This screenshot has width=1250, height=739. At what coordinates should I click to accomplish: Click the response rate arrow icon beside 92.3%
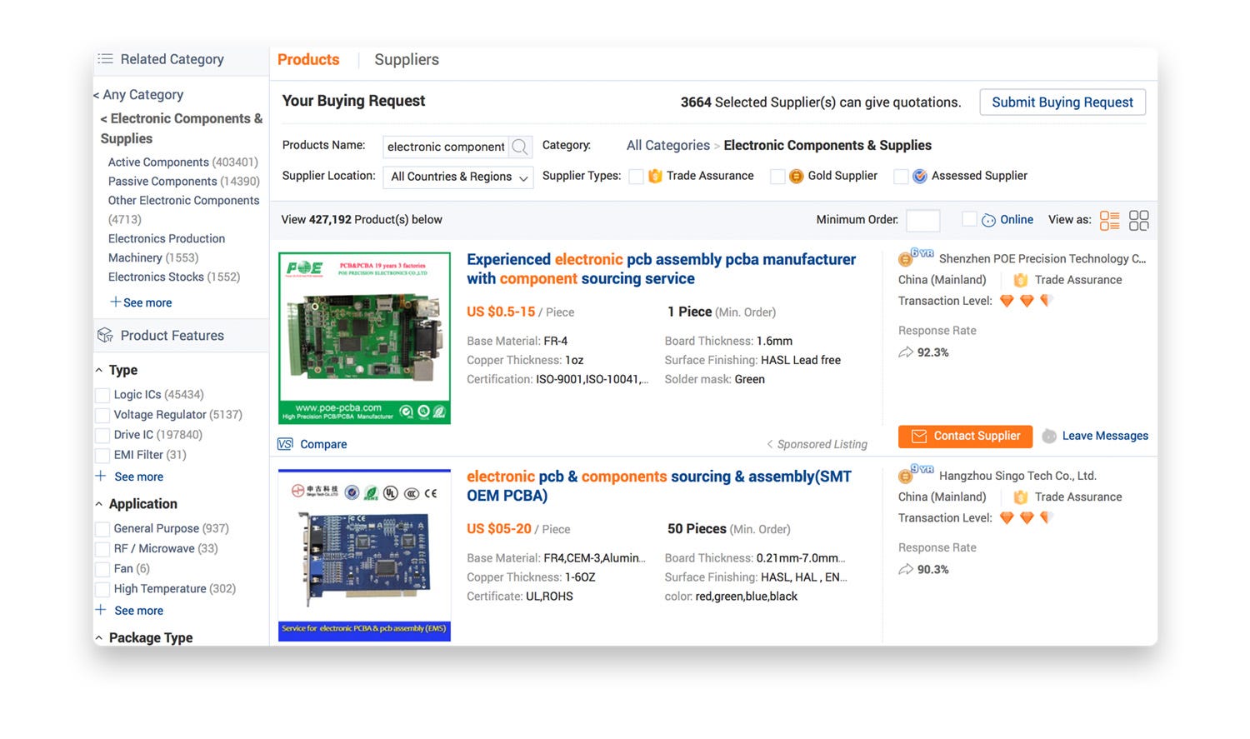click(x=906, y=352)
